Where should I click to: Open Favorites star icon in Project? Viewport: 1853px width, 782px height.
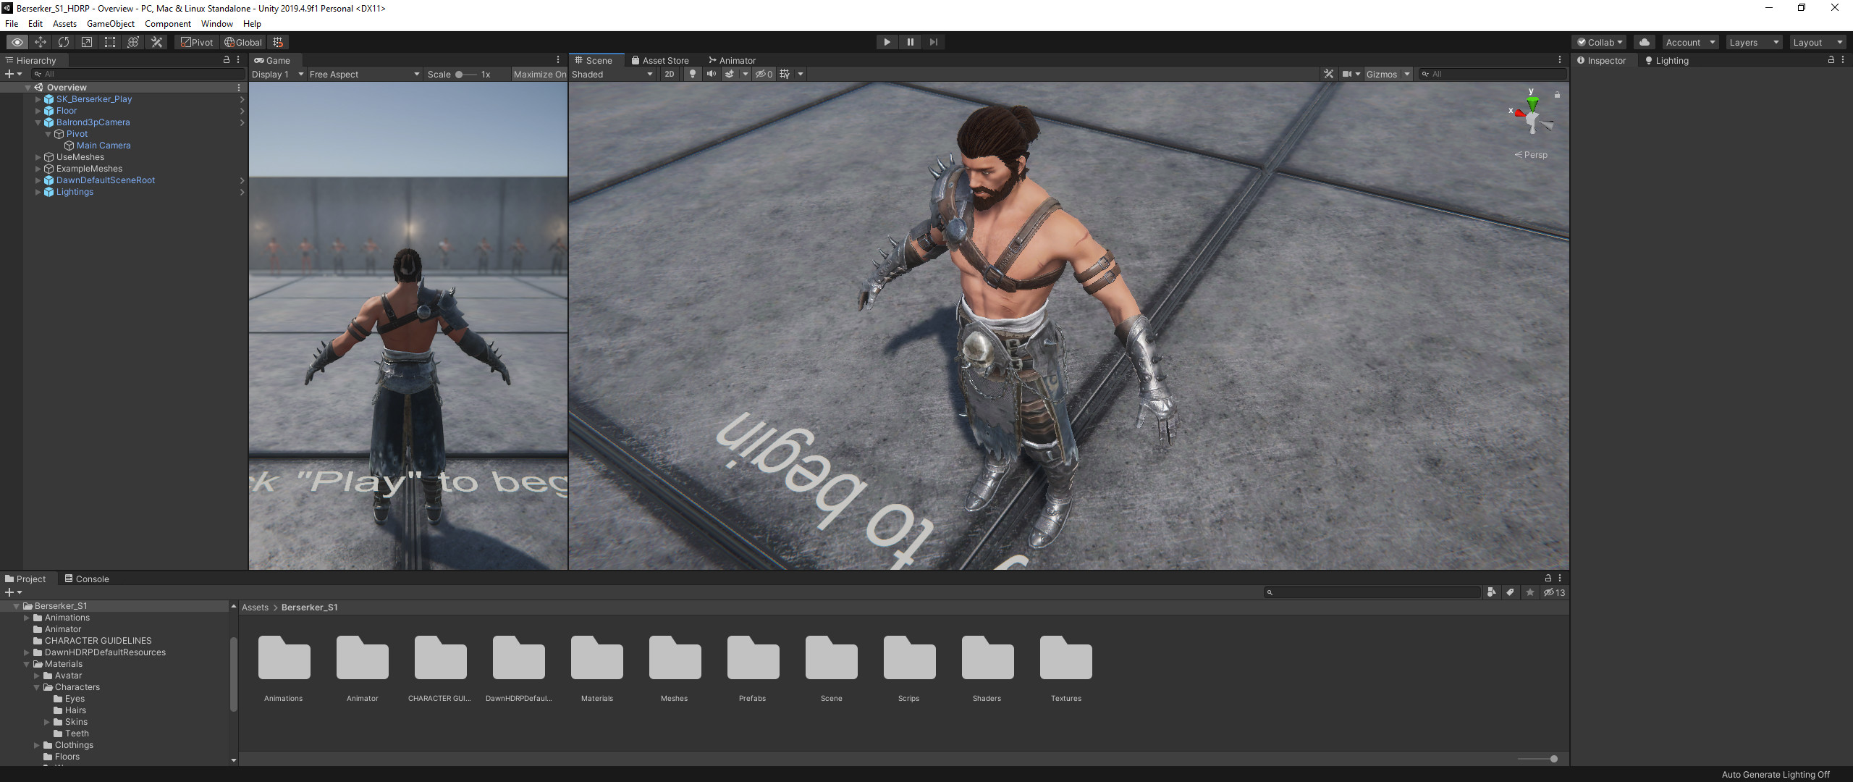tap(1530, 592)
